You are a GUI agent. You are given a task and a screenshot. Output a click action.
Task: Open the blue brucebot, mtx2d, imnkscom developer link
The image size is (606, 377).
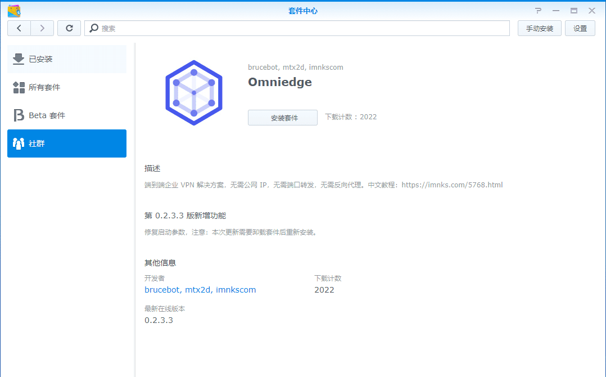[200, 290]
